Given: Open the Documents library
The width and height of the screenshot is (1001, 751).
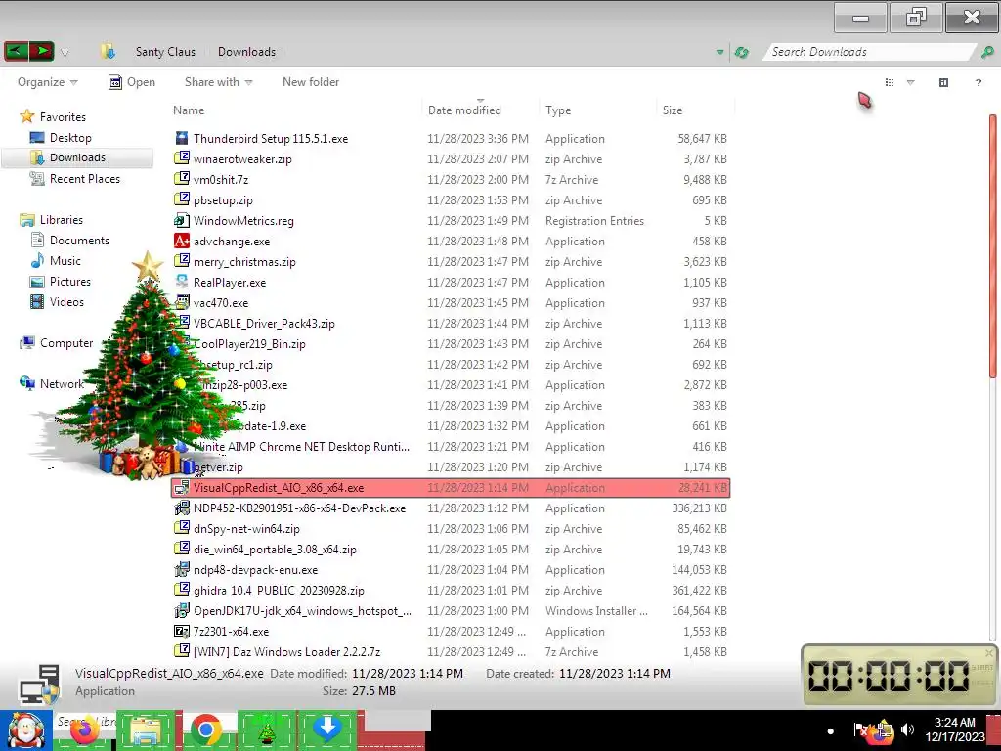Looking at the screenshot, I should pos(70,241).
